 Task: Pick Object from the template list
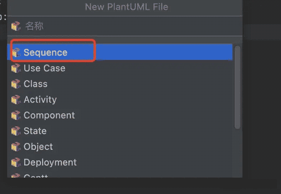click(38, 147)
